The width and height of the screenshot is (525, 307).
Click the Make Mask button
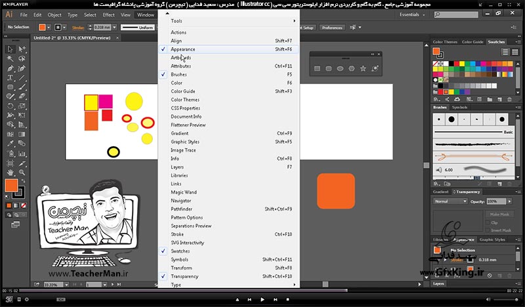[x=499, y=215]
